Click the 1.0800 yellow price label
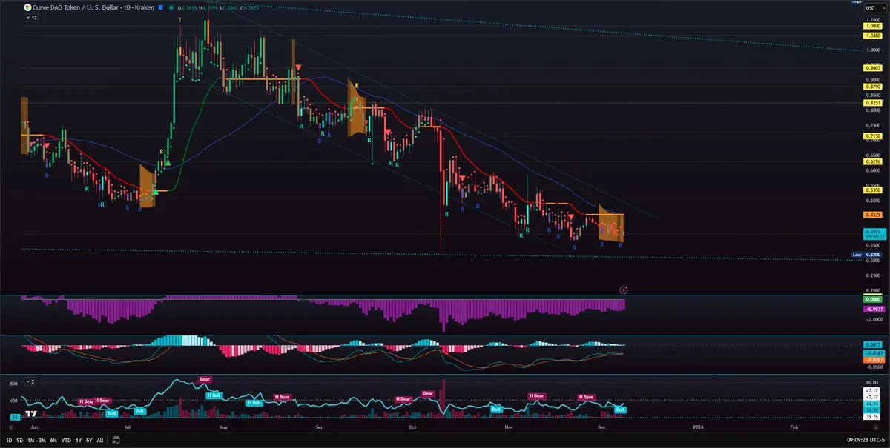Screen dimensions: 890x448 tap(872, 26)
